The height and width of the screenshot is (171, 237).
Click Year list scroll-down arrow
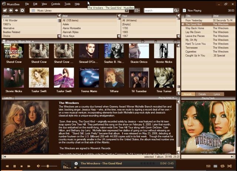pyautogui.click(x=178, y=36)
